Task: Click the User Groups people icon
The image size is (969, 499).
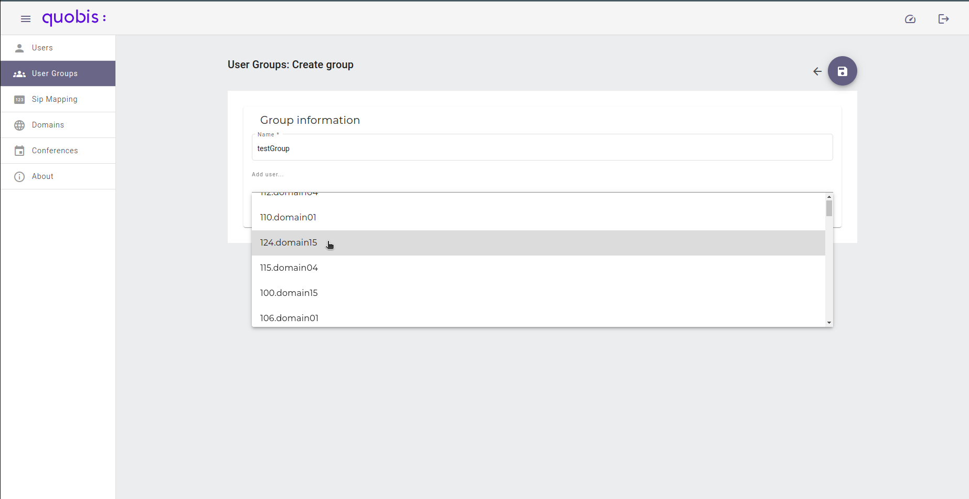Action: (x=19, y=73)
